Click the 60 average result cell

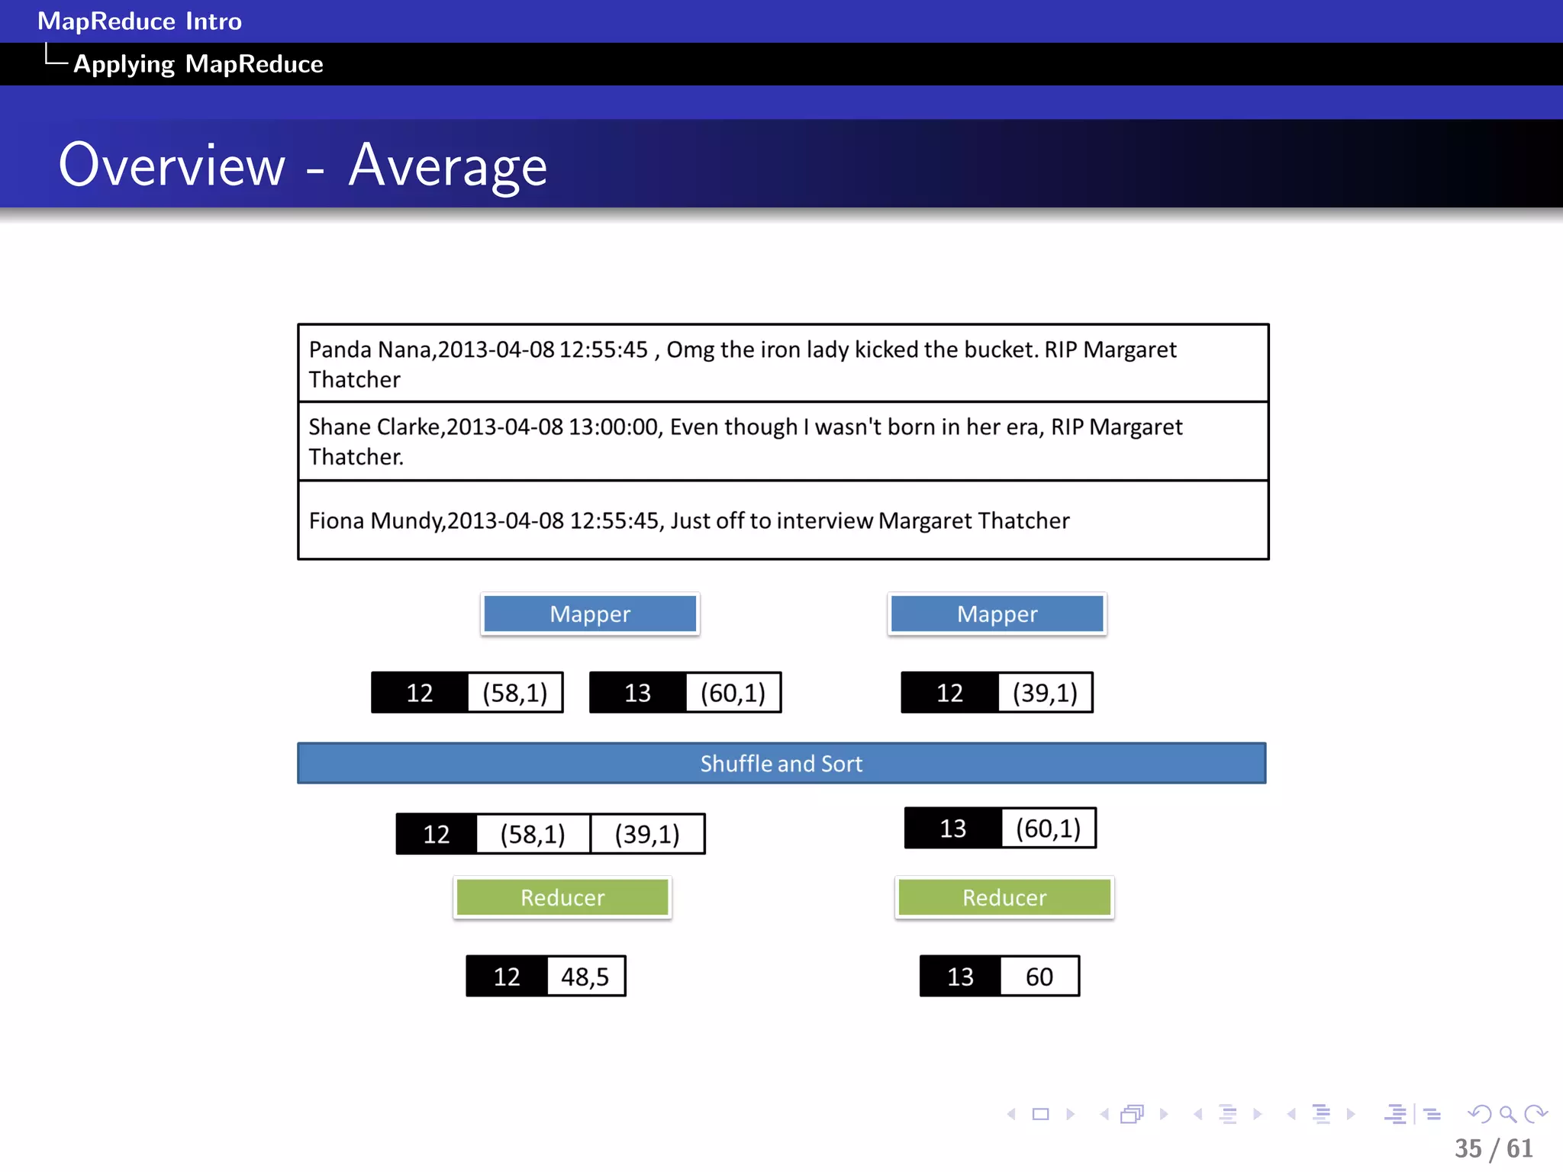tap(1039, 976)
